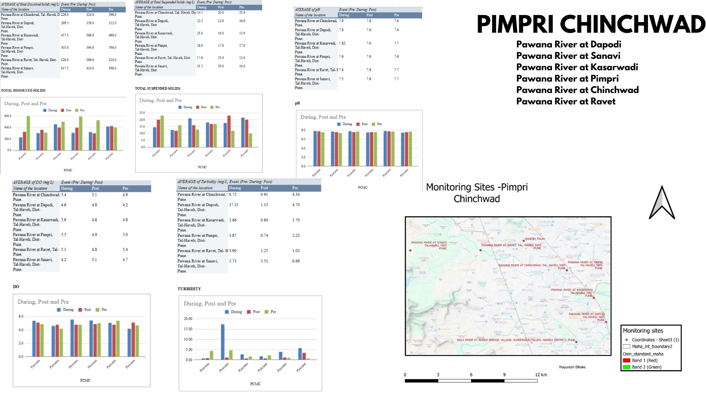Viewport: 706px width, 397px height.
Task: Click the DO section label above chart
Action: 16,287
